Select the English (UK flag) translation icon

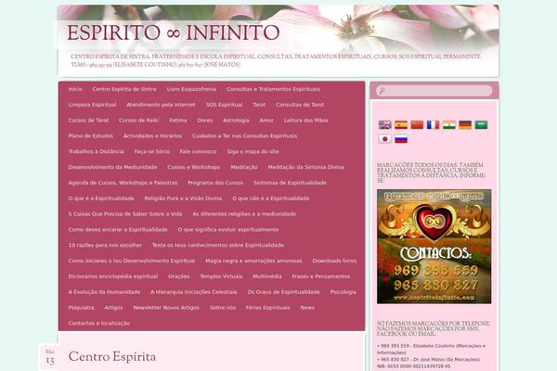pos(385,124)
